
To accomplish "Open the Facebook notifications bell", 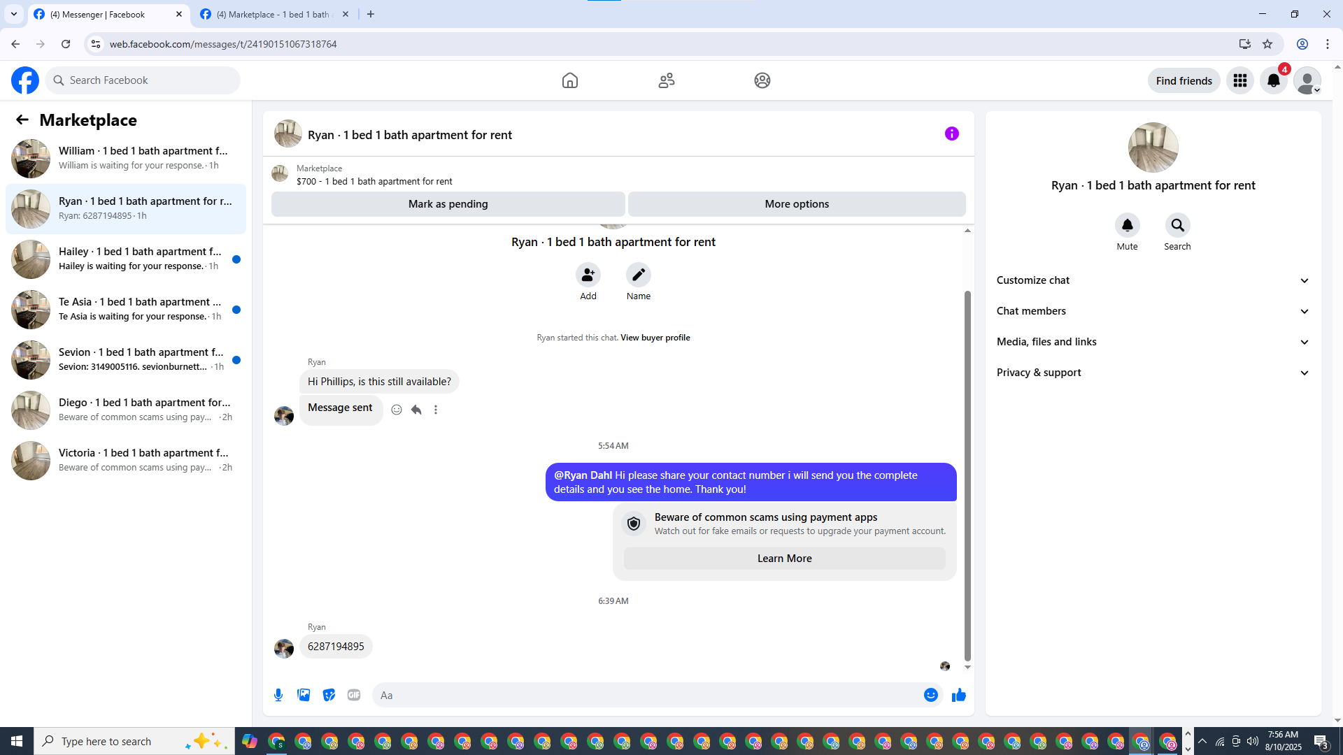I will click(1273, 80).
